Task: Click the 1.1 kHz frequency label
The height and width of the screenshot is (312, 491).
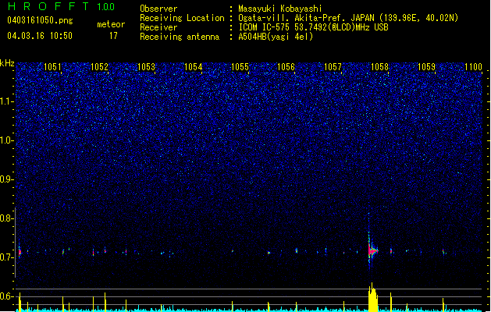Action: point(7,101)
